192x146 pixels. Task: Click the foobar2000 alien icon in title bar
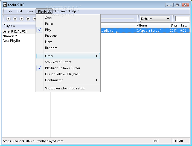pos(5,5)
